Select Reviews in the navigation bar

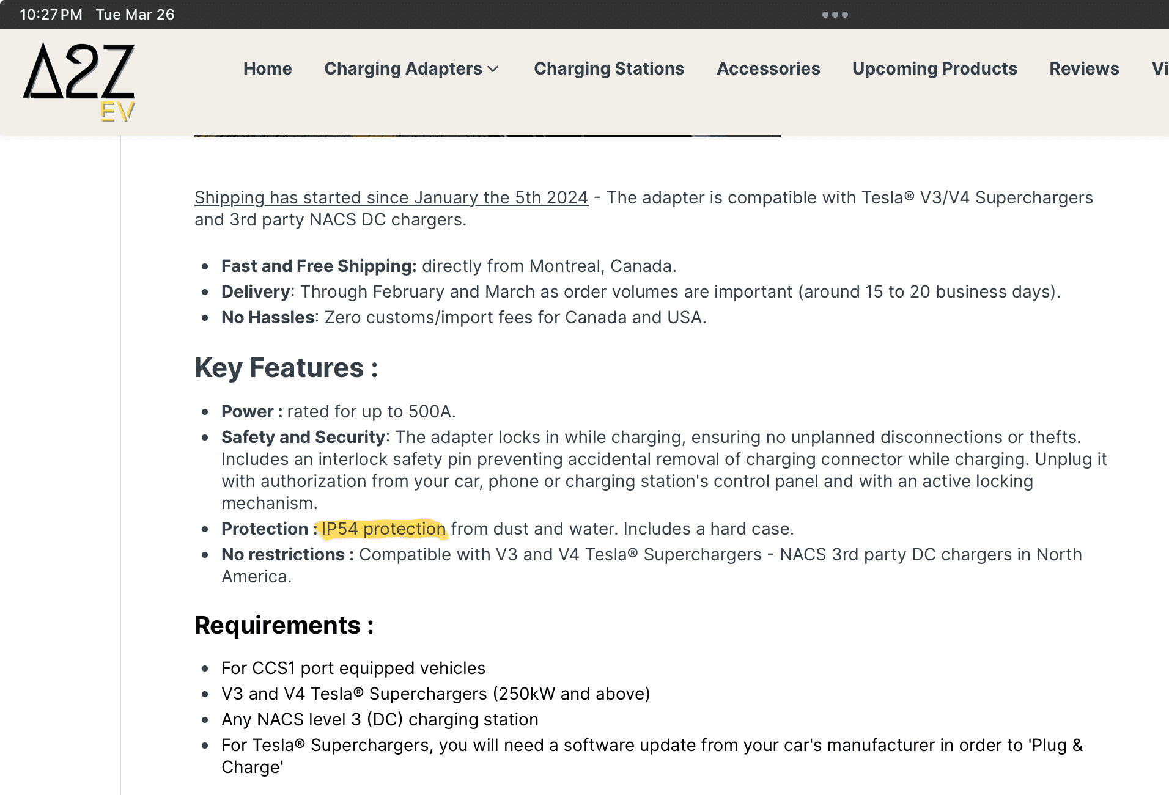pyautogui.click(x=1084, y=69)
